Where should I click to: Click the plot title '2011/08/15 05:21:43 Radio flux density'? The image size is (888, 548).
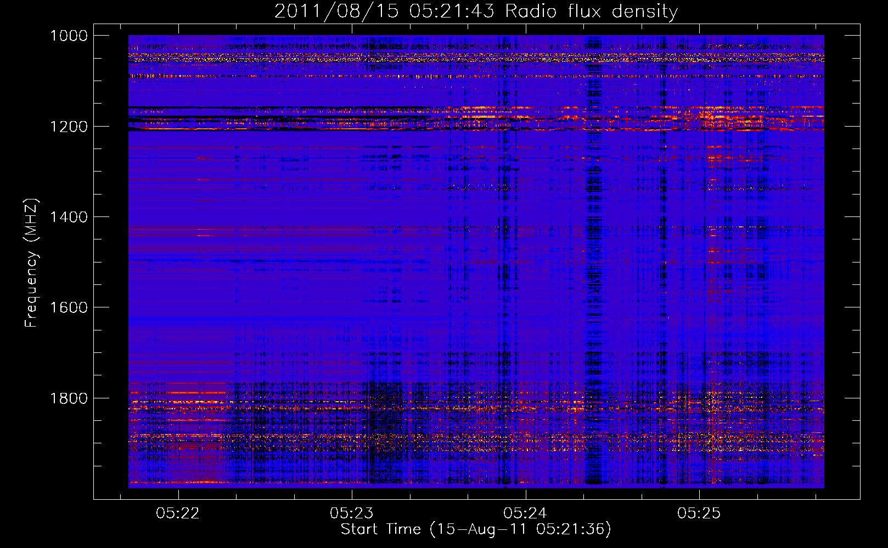[x=476, y=12]
